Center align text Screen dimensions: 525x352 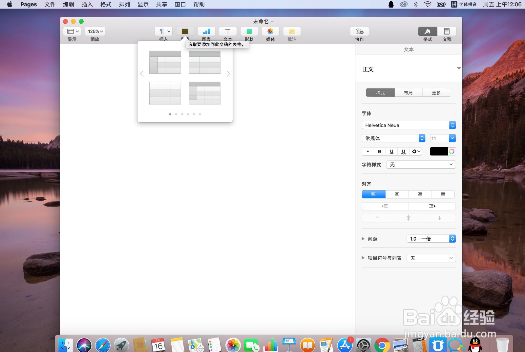(x=397, y=194)
